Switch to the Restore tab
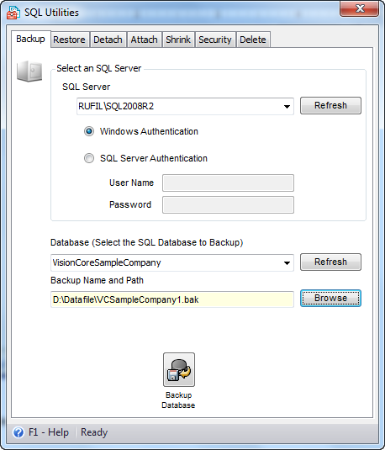 pos(69,40)
